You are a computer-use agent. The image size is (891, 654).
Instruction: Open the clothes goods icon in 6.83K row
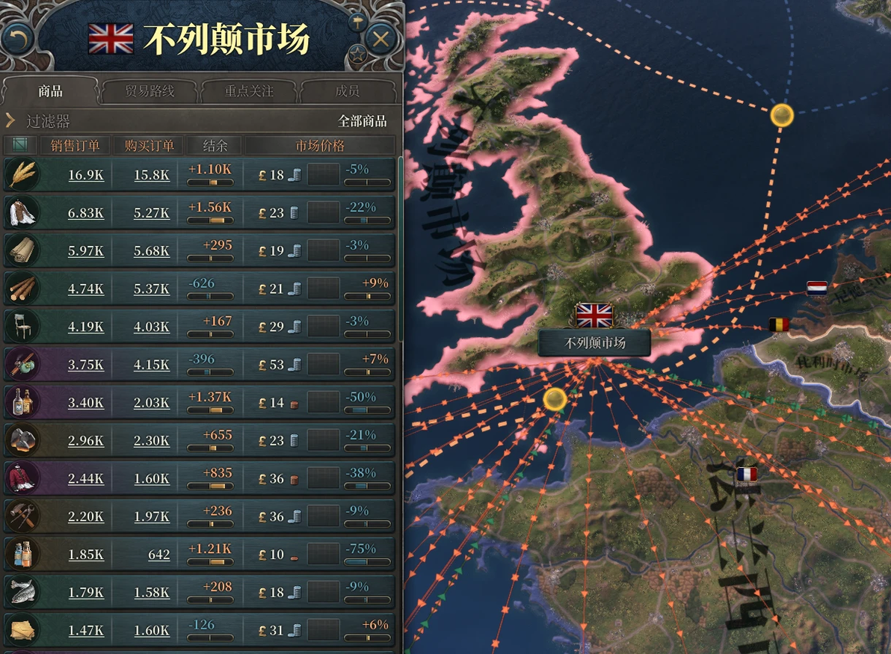[22, 212]
